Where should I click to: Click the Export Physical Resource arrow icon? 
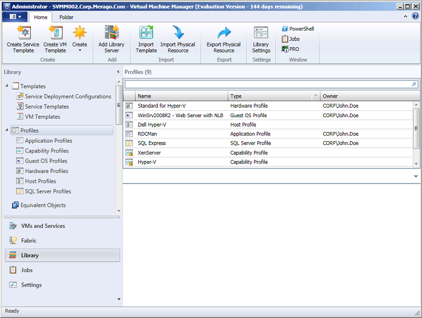(x=224, y=32)
